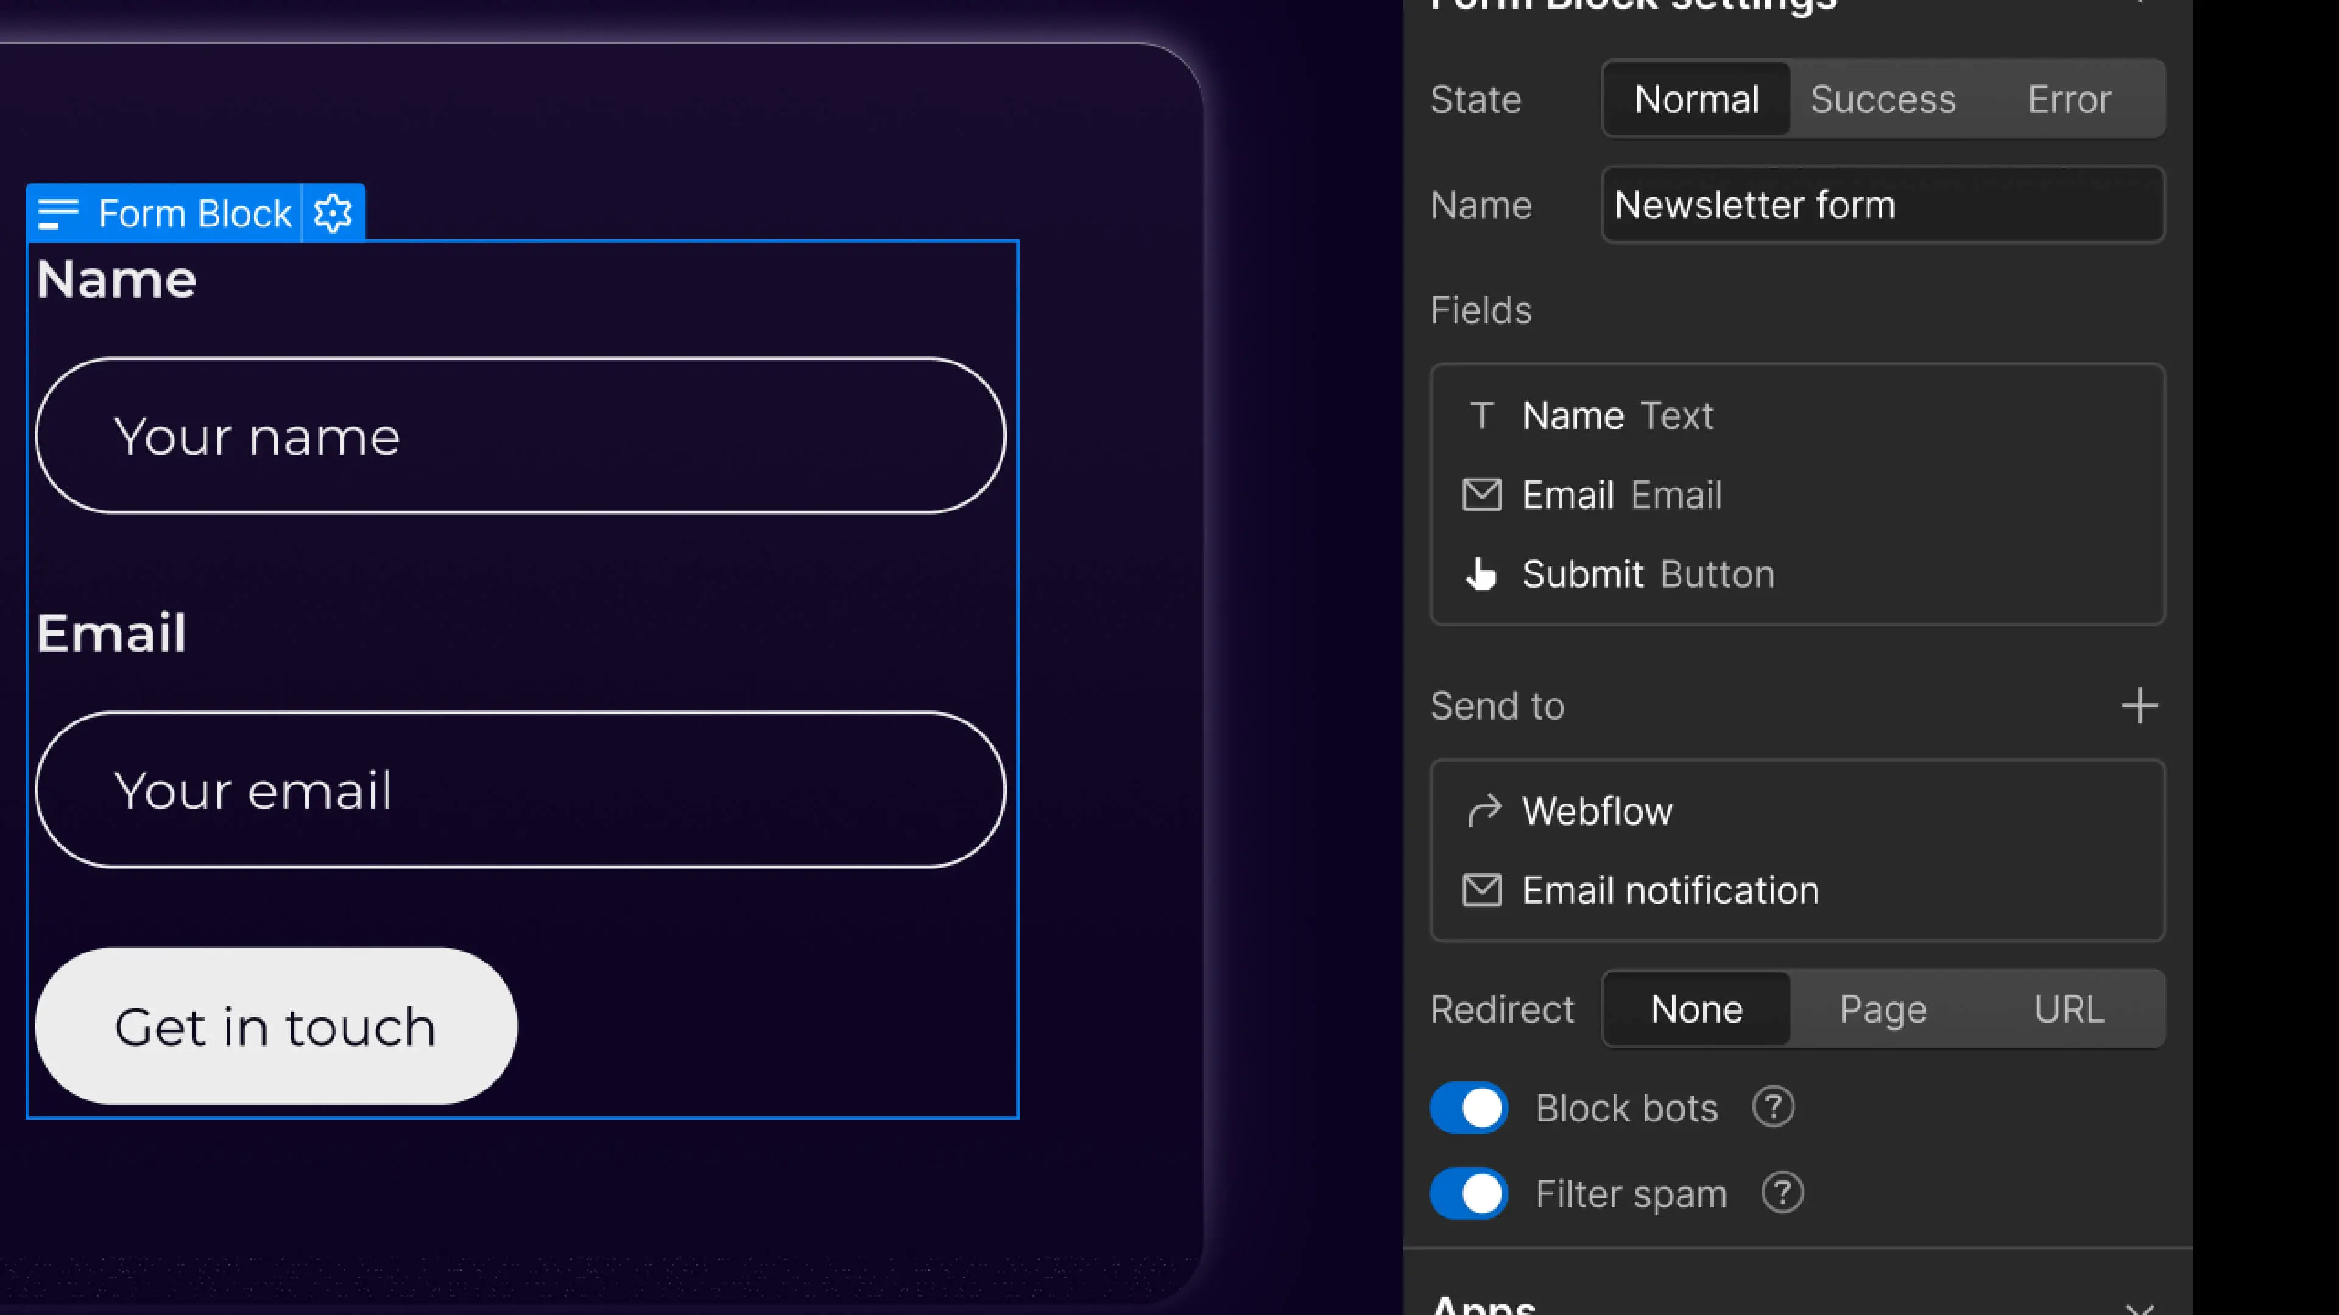Set Redirect to URL
The image size is (2339, 1315).
2069,1009
